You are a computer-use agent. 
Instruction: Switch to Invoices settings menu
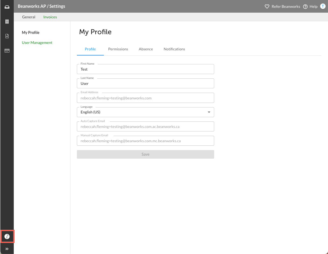[x=50, y=17]
